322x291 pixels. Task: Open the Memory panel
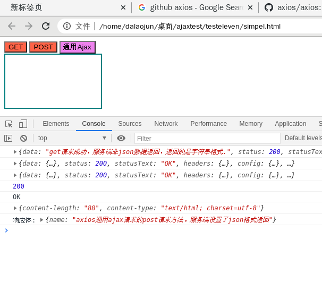pyautogui.click(x=251, y=124)
